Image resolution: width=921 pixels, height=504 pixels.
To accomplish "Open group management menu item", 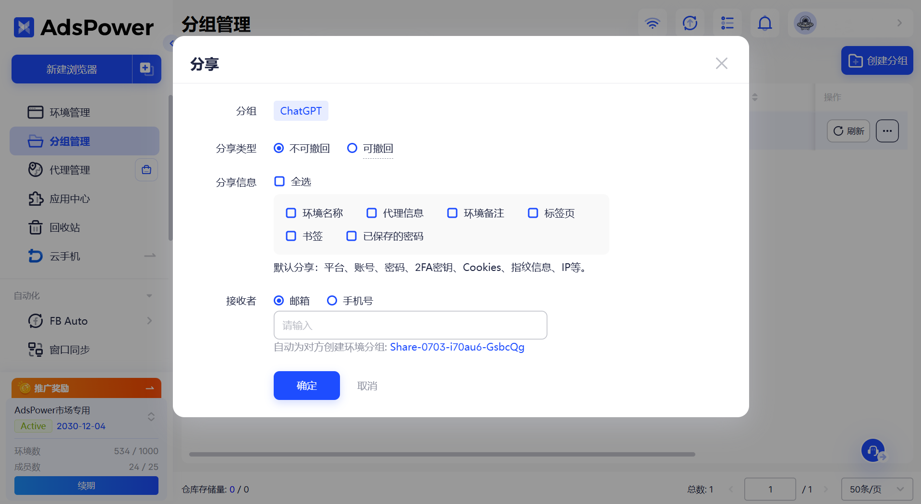I will point(85,141).
